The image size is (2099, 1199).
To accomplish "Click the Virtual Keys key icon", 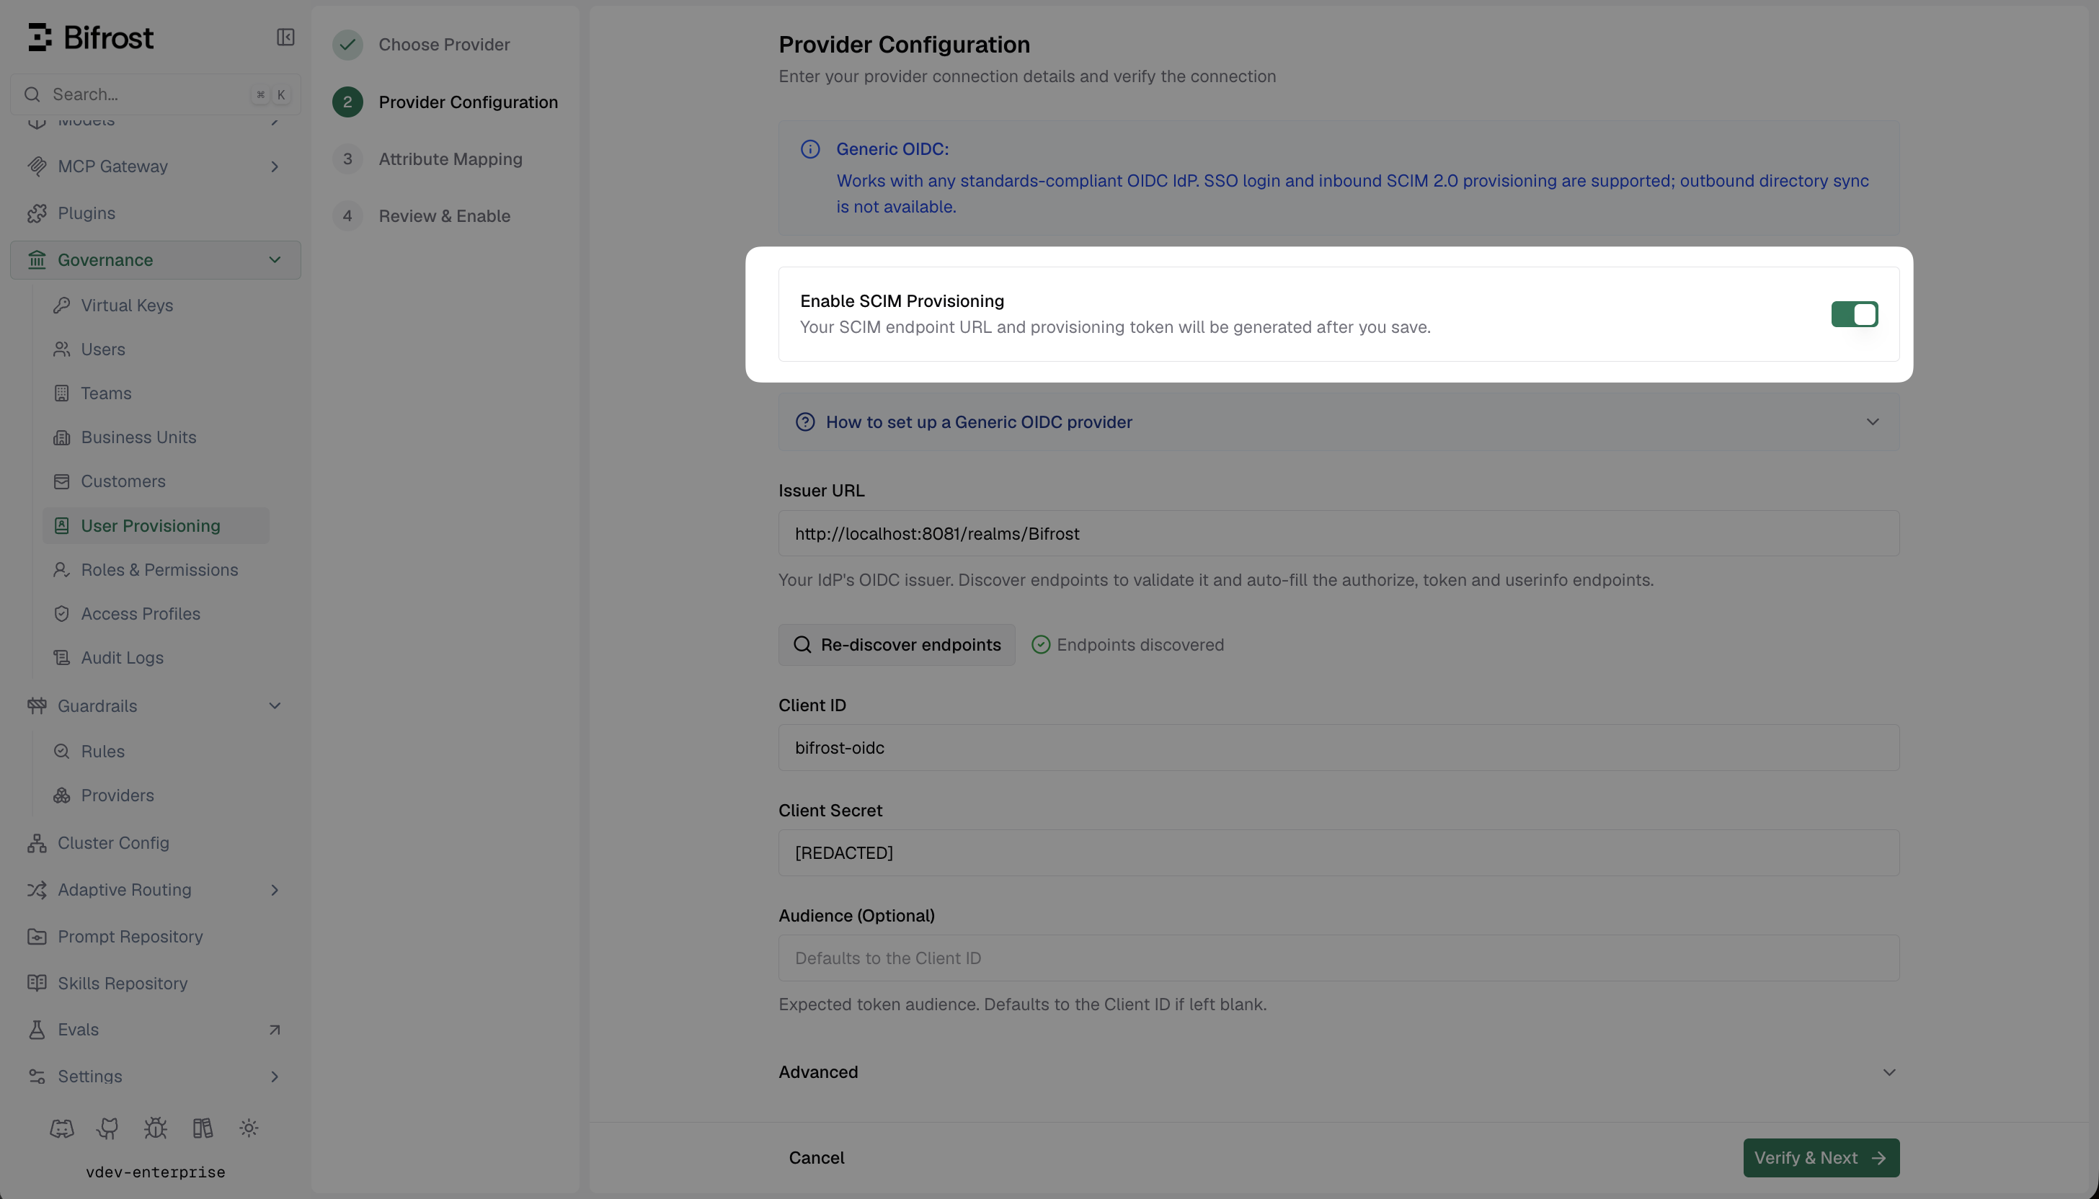I will [x=62, y=306].
